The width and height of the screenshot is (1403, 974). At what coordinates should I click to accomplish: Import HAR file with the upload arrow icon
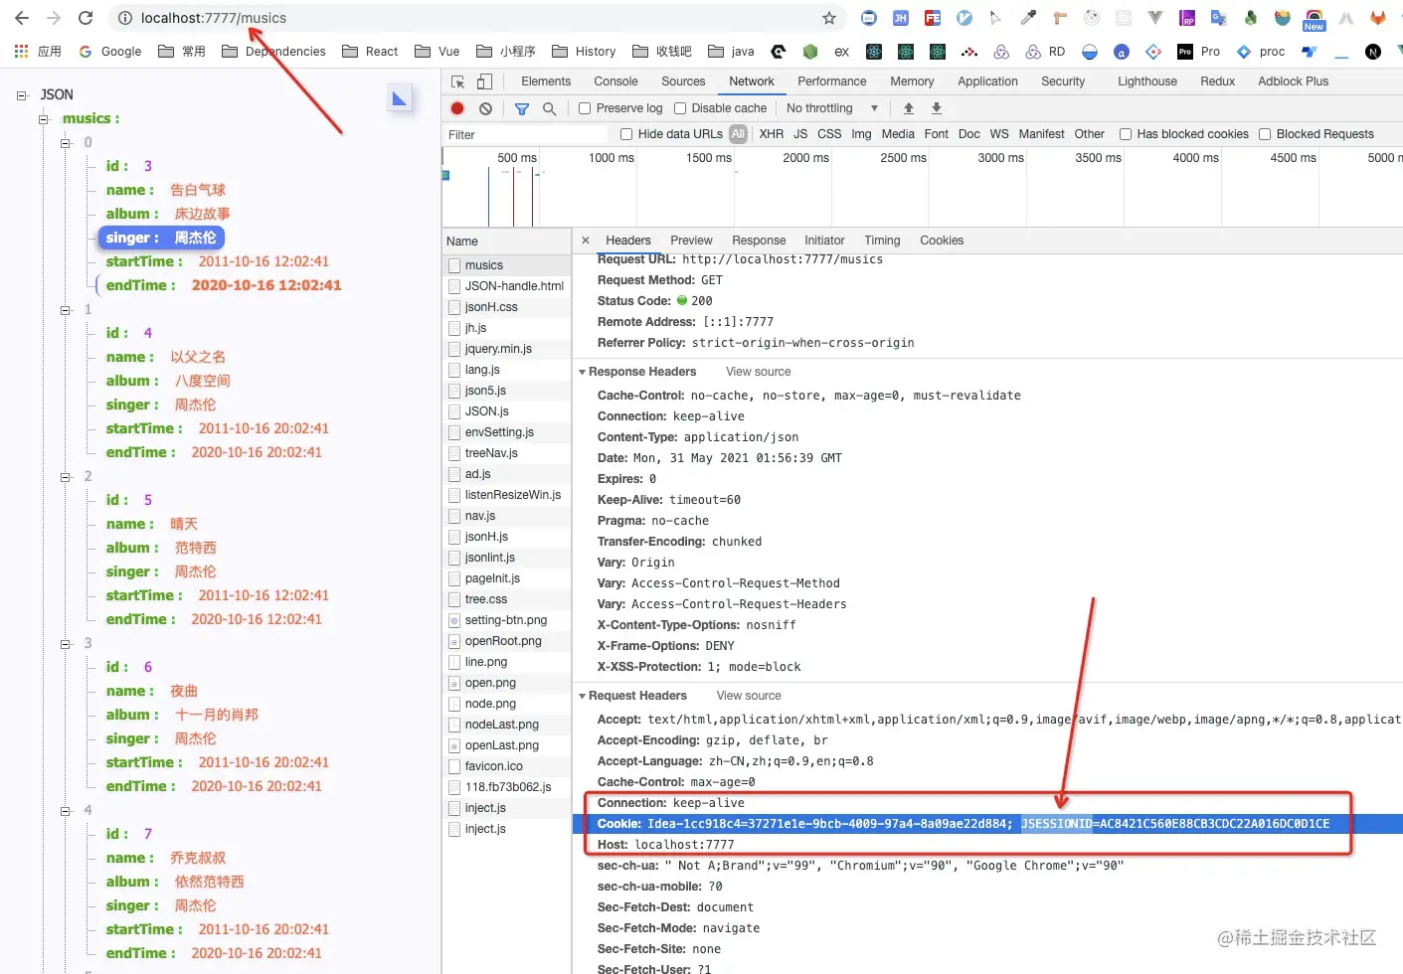click(x=908, y=108)
